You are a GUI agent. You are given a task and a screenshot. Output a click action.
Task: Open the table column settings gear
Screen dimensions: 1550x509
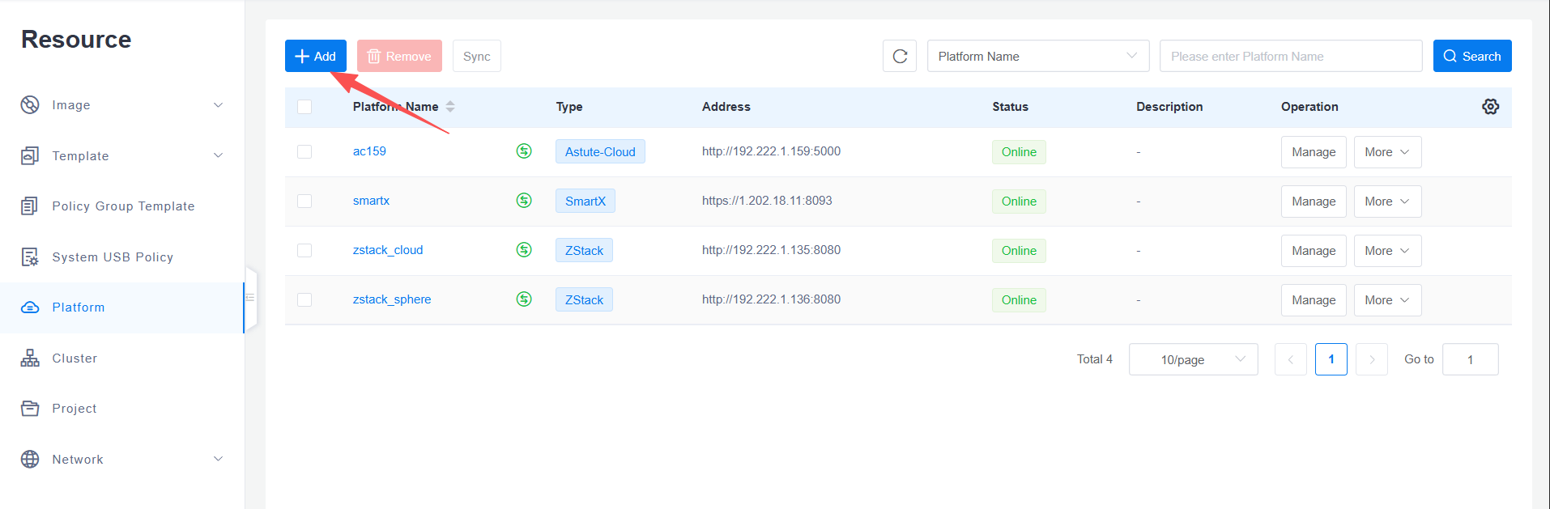(x=1490, y=107)
